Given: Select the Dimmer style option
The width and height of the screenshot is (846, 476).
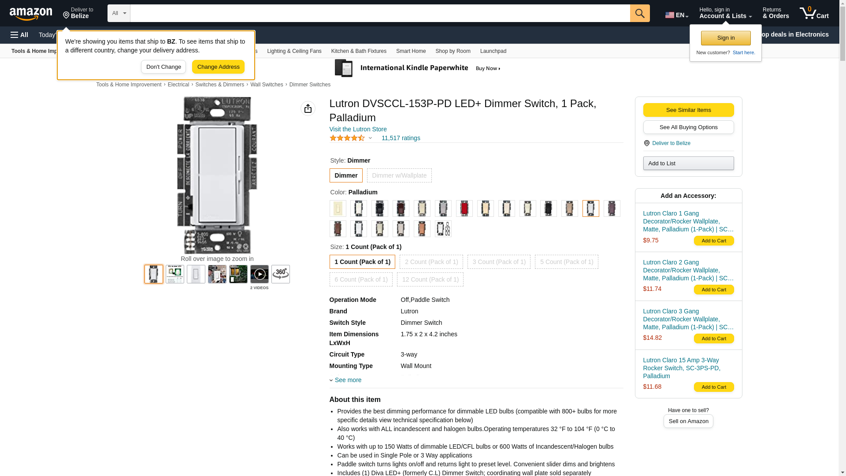Looking at the screenshot, I should click(x=345, y=175).
